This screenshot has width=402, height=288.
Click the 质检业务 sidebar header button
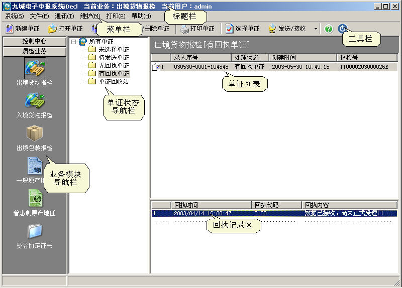click(34, 51)
